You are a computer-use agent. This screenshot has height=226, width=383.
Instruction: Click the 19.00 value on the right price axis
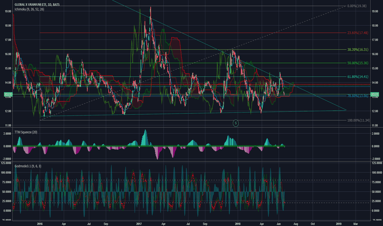(375, 11)
